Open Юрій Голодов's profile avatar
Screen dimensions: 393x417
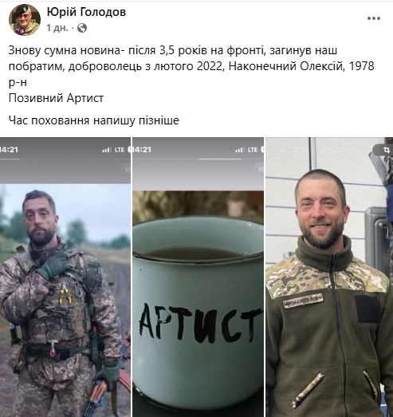point(25,20)
